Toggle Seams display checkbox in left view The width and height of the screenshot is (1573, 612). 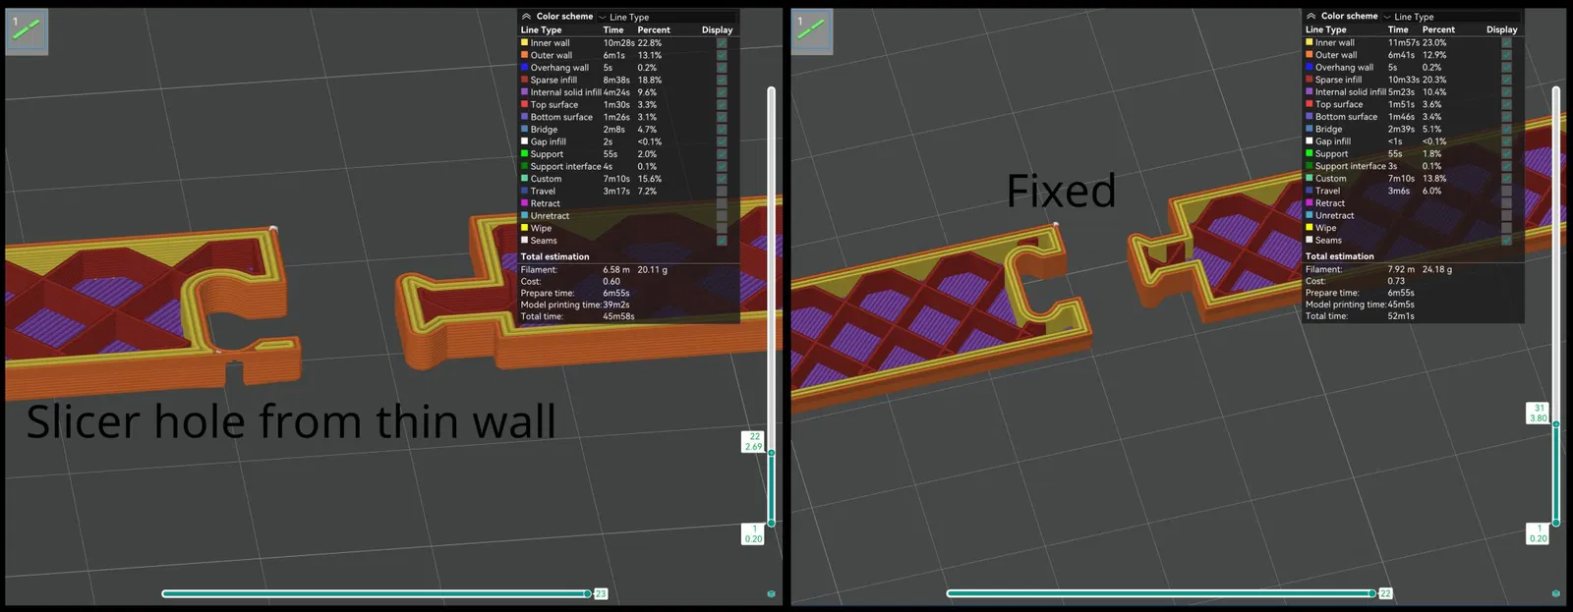(x=722, y=240)
